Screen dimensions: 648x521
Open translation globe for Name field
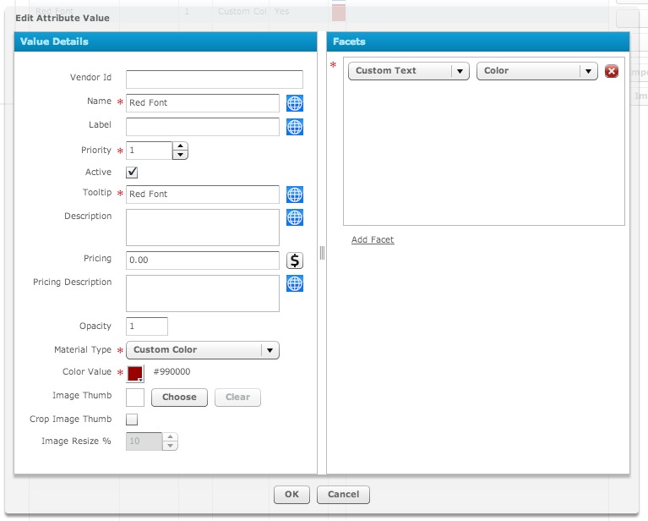tap(295, 103)
